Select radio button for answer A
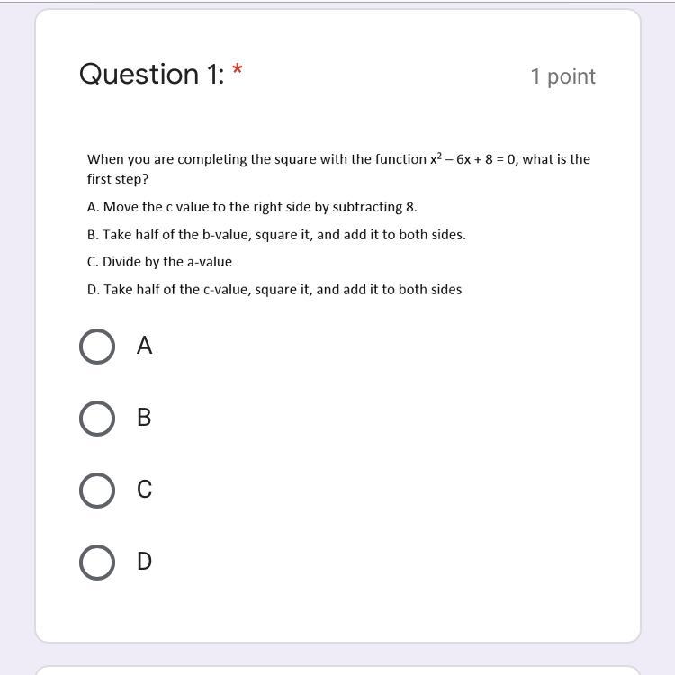The image size is (675, 675). [x=97, y=346]
